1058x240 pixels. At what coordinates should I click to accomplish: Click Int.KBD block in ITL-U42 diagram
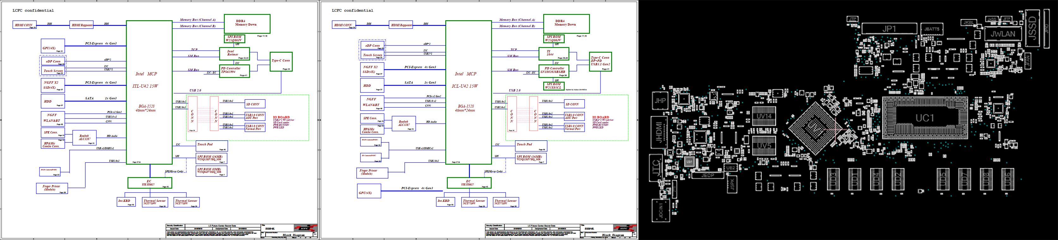126,202
